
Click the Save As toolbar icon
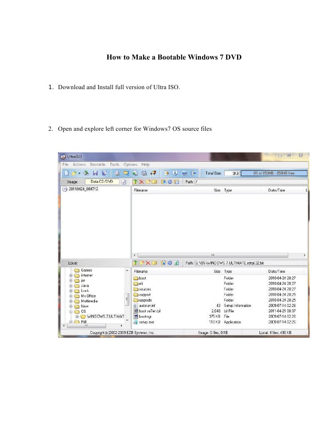(104, 173)
